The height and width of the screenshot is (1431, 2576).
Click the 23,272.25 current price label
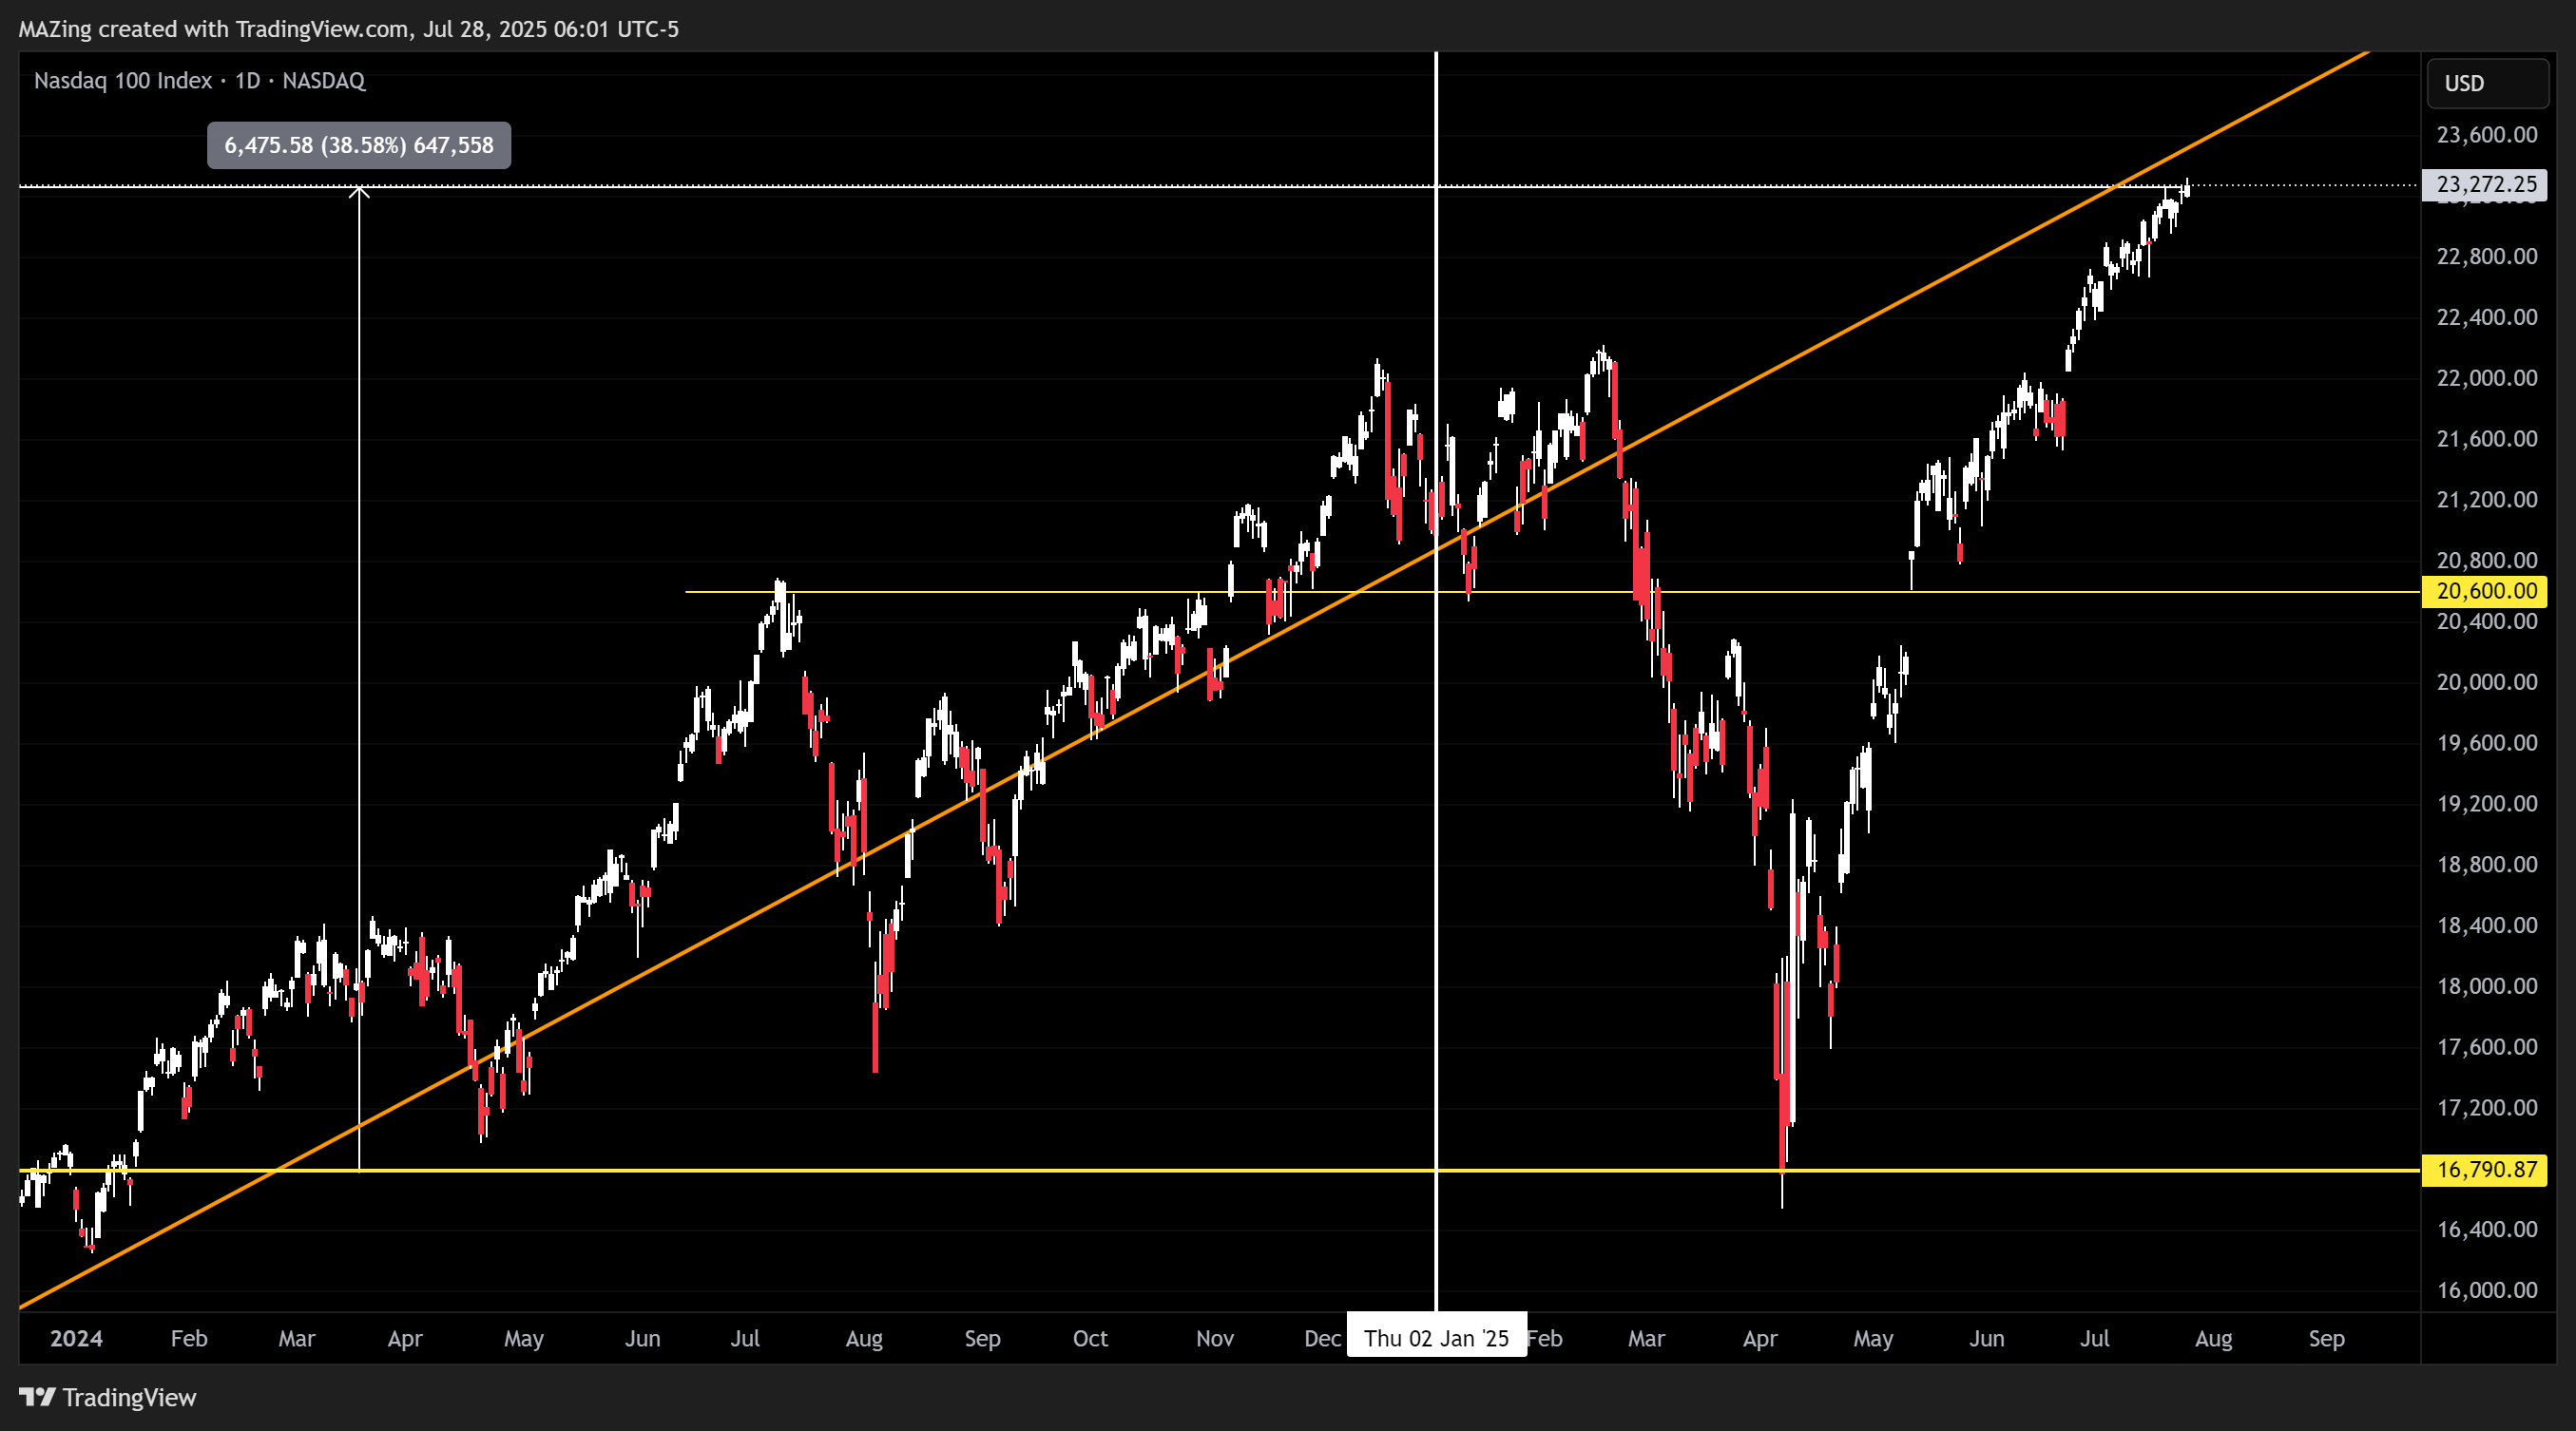tap(2484, 184)
